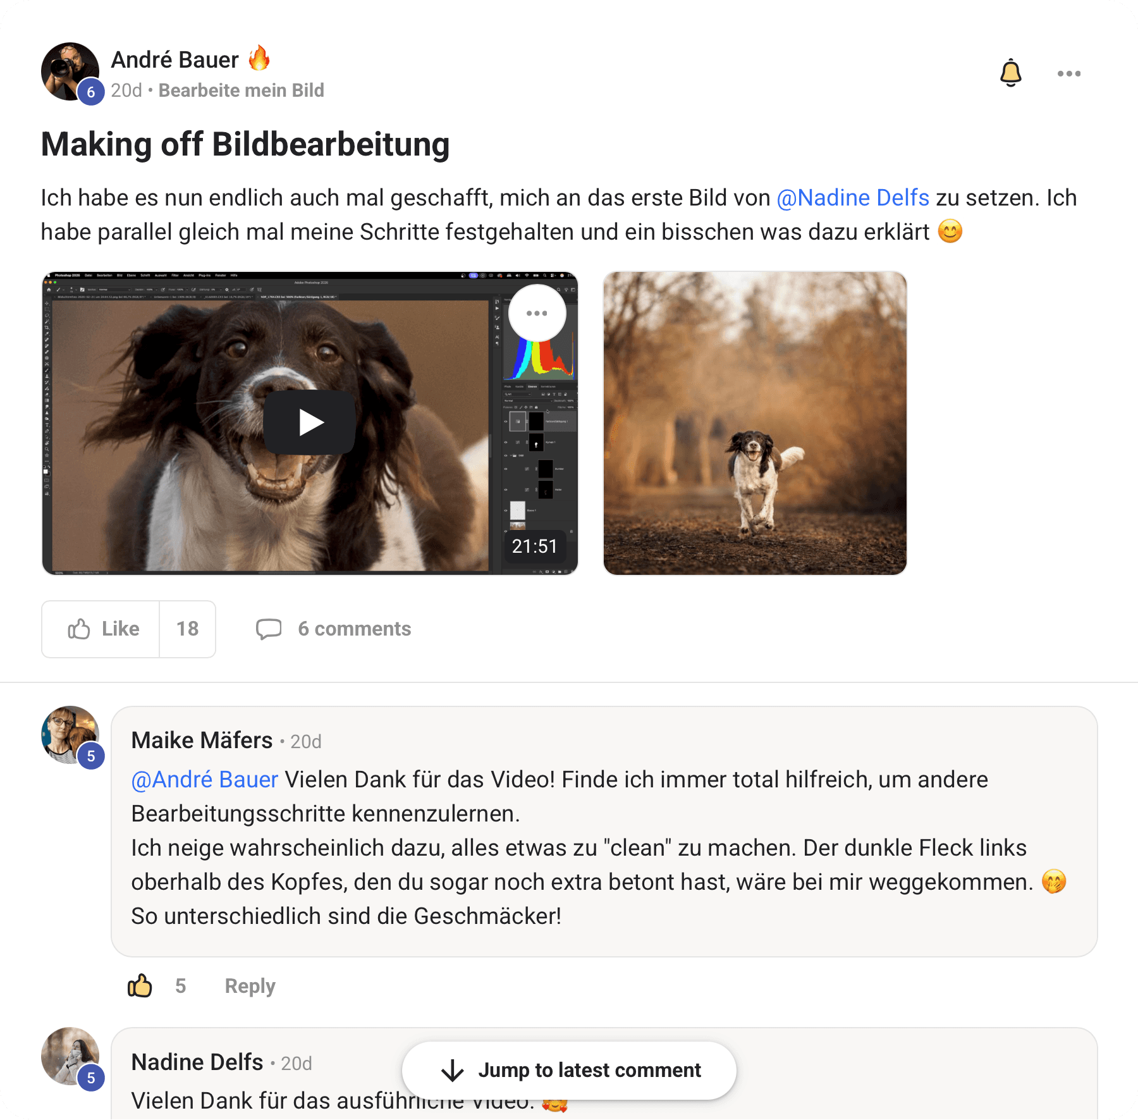The height and width of the screenshot is (1120, 1138).
Task: Click the notification bell icon
Action: click(x=1010, y=73)
